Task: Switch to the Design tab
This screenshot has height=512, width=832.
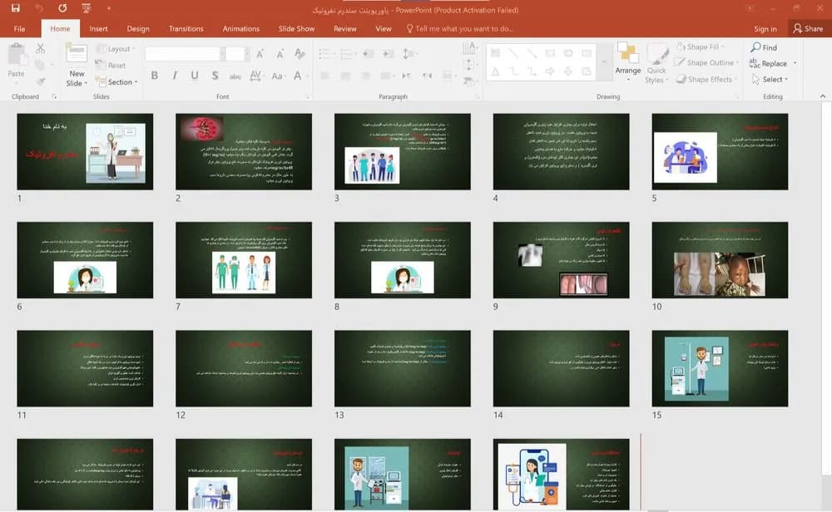Action: click(x=138, y=28)
